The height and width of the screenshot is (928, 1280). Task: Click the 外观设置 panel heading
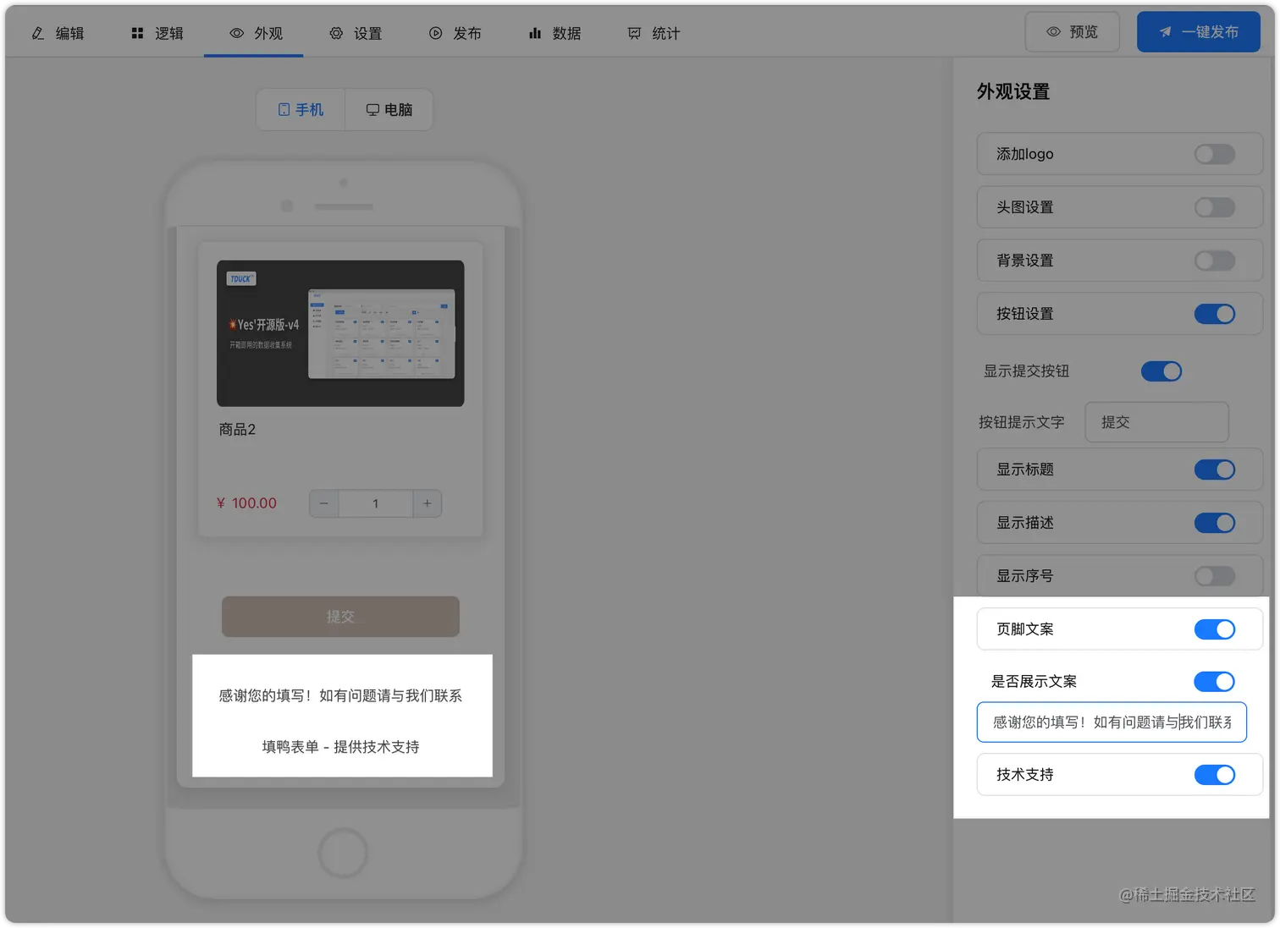[1013, 91]
